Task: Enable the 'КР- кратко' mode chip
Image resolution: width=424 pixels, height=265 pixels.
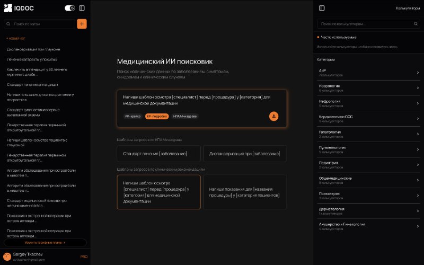Action: pyautogui.click(x=132, y=116)
